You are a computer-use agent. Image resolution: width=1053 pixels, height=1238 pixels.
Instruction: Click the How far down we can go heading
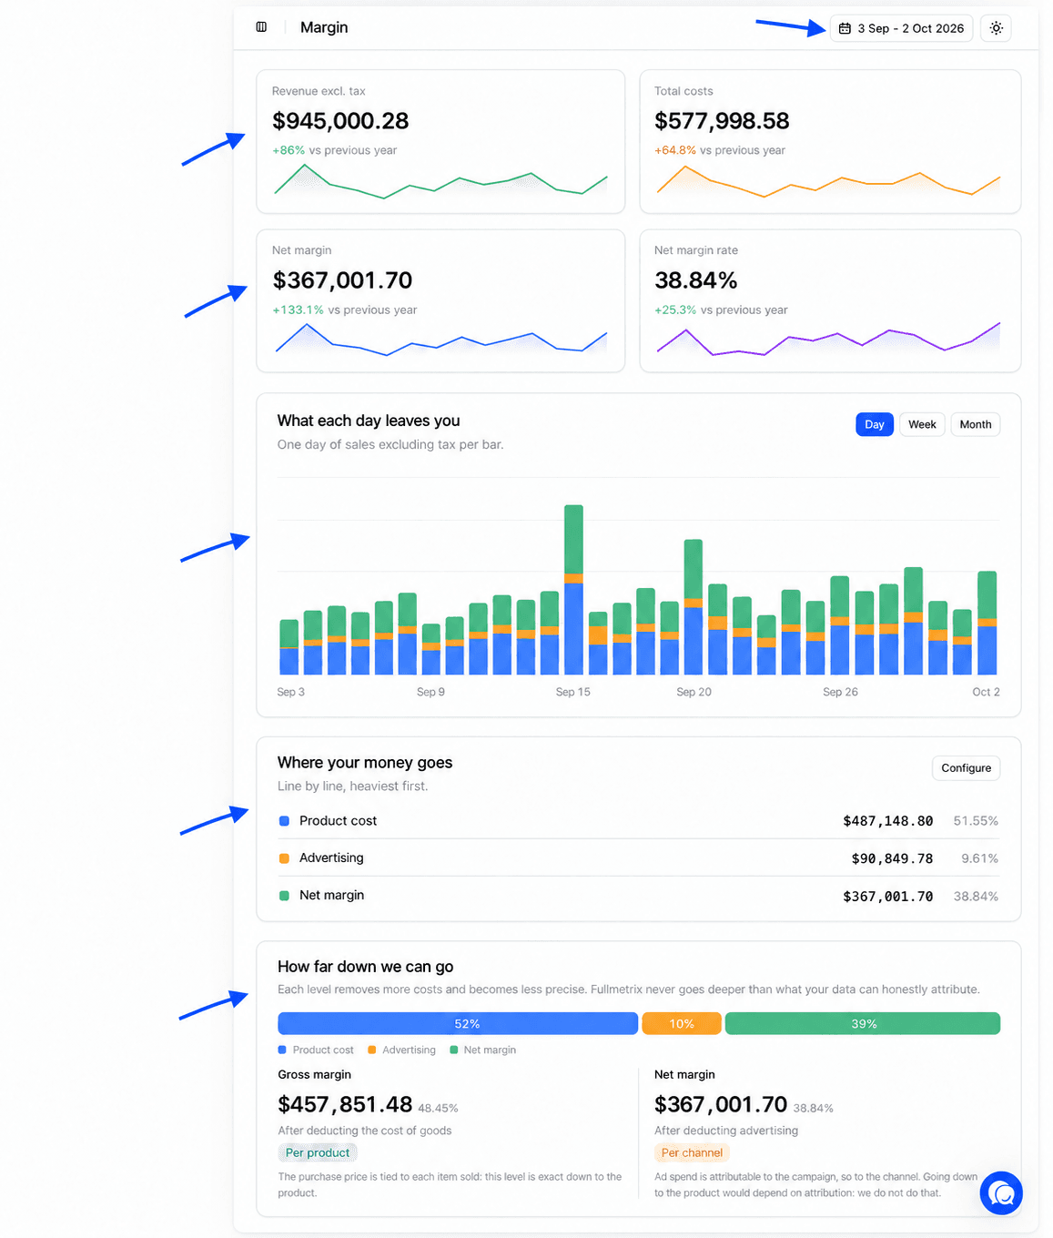(x=365, y=967)
